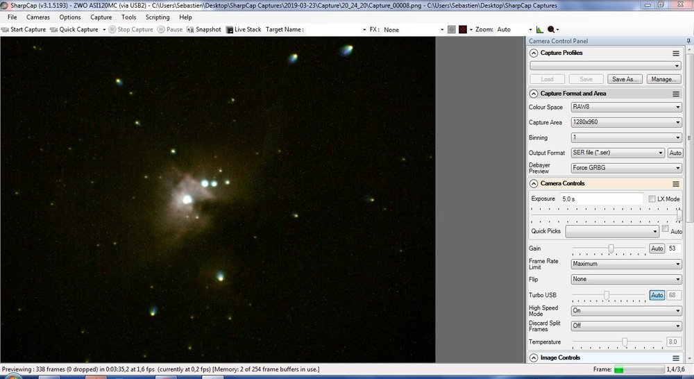694x379 pixels.
Task: Click the Pause toolbar button
Action: pyautogui.click(x=170, y=29)
